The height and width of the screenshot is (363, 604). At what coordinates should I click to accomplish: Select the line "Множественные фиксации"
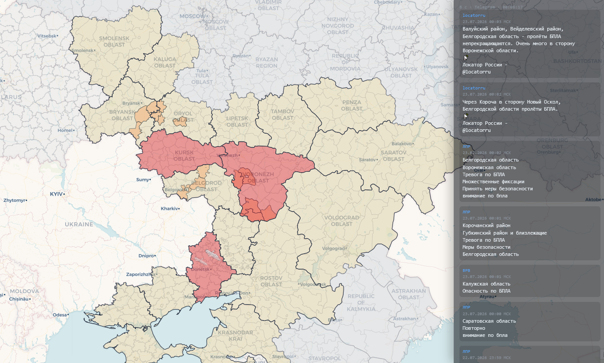coord(494,181)
